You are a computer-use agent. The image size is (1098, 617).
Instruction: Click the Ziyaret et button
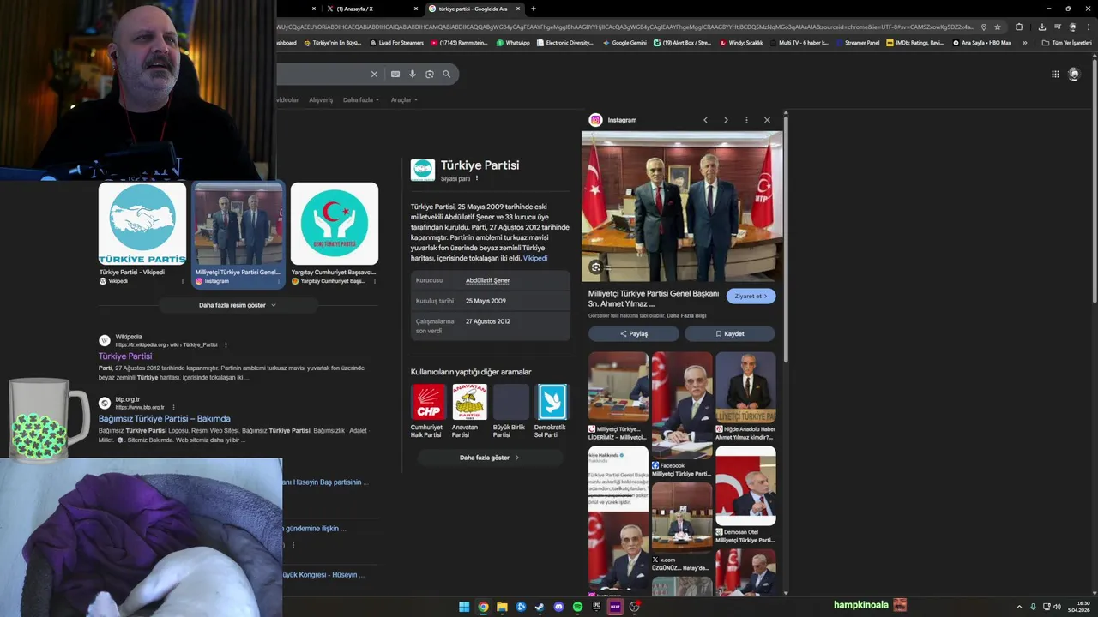[x=751, y=297]
